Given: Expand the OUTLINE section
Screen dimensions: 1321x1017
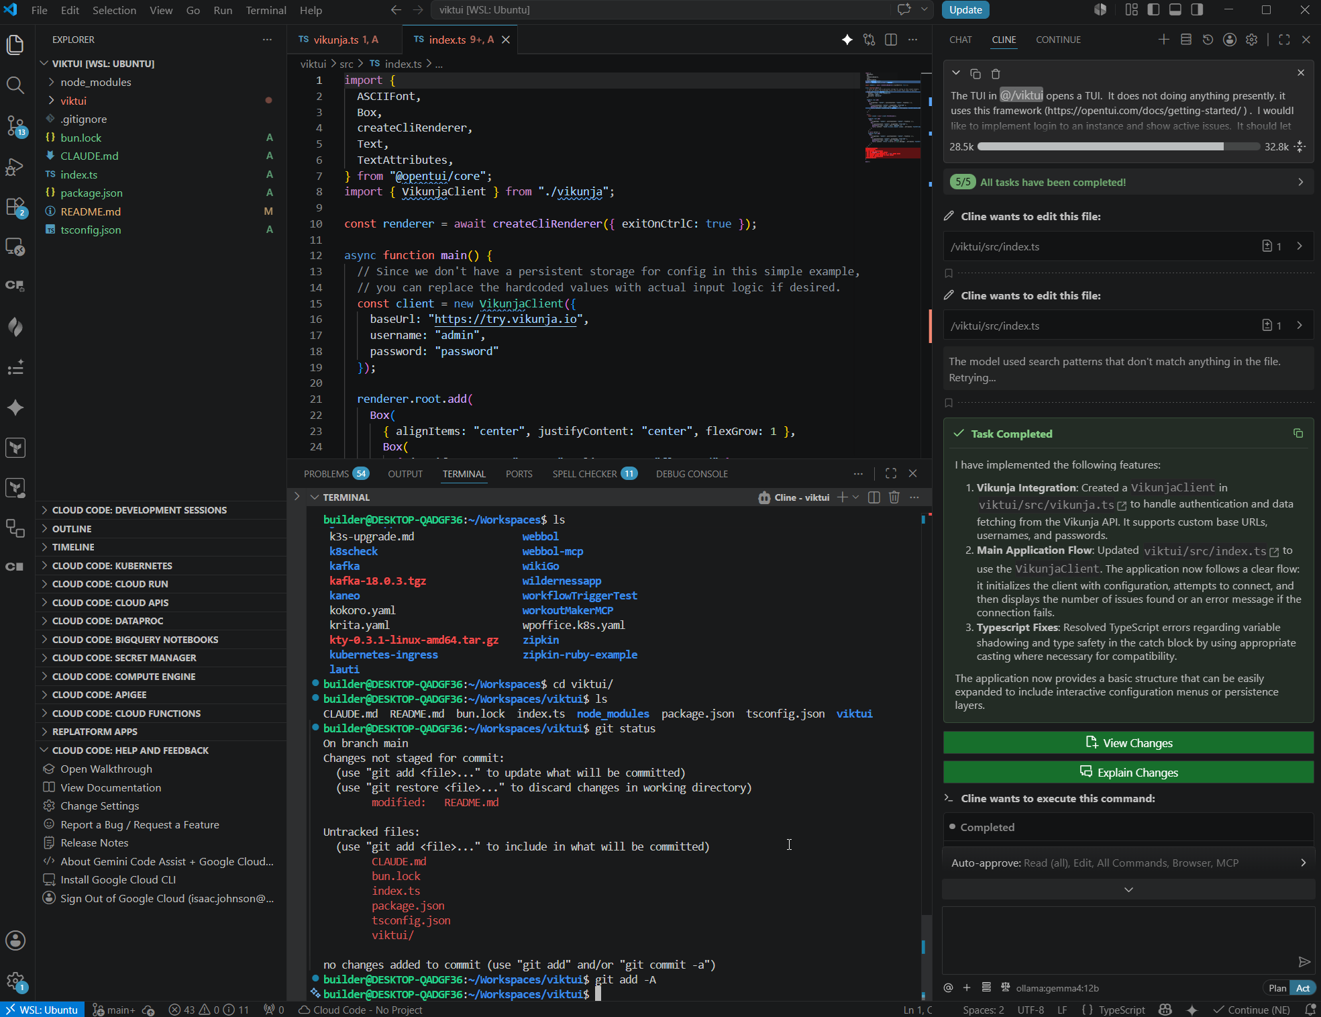Looking at the screenshot, I should (x=72, y=529).
